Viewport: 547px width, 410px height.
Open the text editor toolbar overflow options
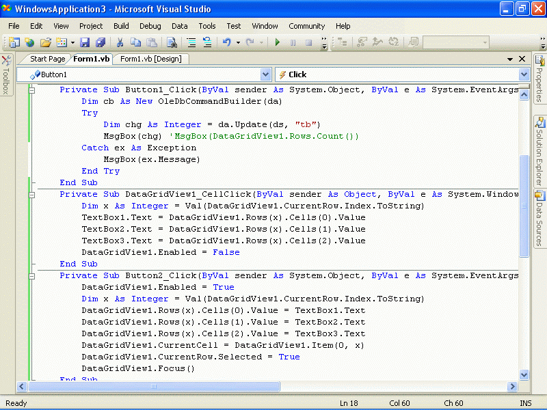542,42
